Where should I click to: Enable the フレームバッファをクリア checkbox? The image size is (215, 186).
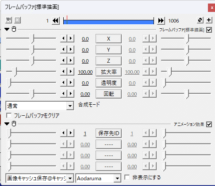pos(9,115)
